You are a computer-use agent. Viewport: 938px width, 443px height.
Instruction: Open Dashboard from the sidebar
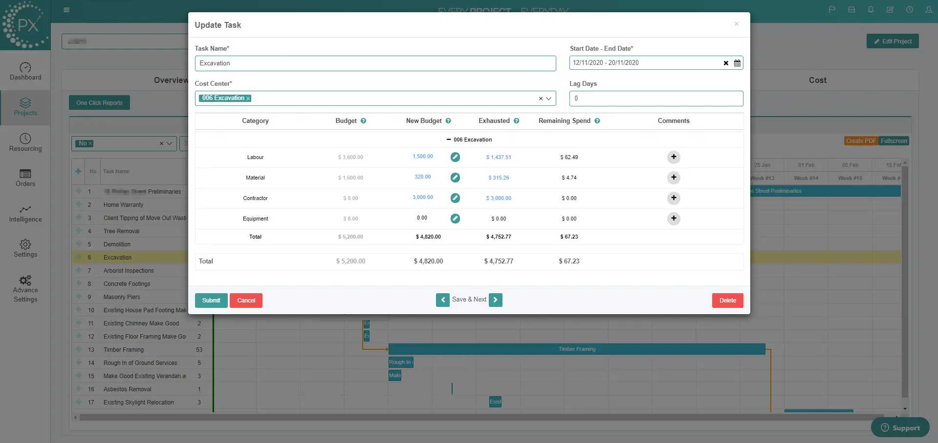point(25,71)
